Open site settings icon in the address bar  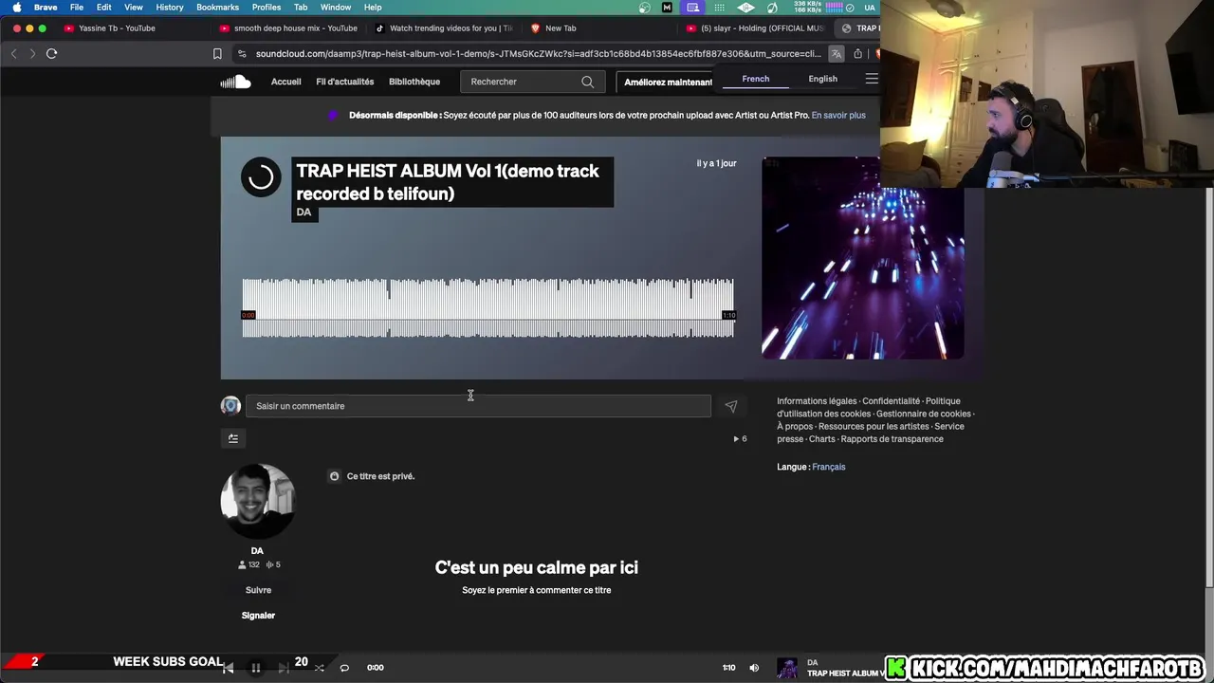tap(243, 54)
